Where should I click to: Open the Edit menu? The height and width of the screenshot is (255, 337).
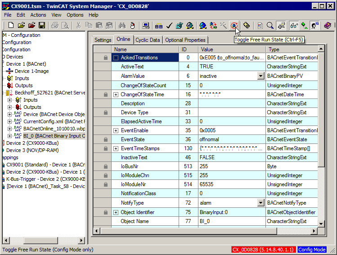point(21,15)
